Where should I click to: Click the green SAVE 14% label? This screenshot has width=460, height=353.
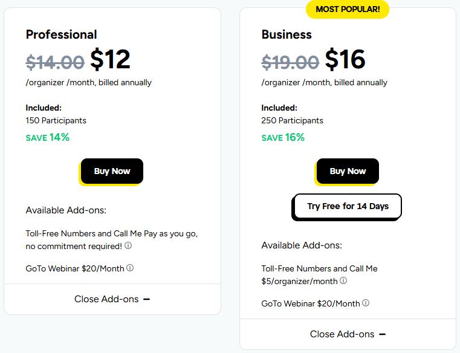pos(48,137)
